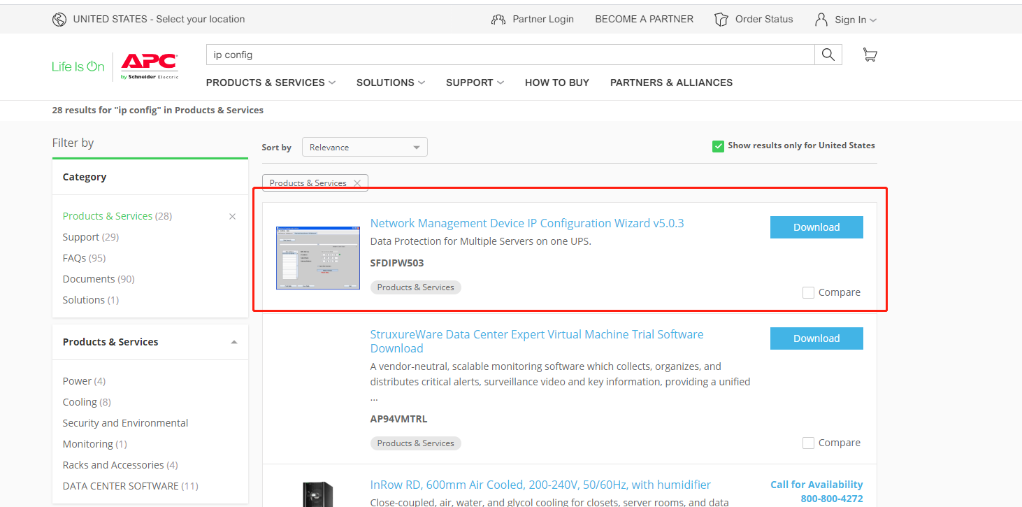Click the 800-800-4272 phone number

832,499
